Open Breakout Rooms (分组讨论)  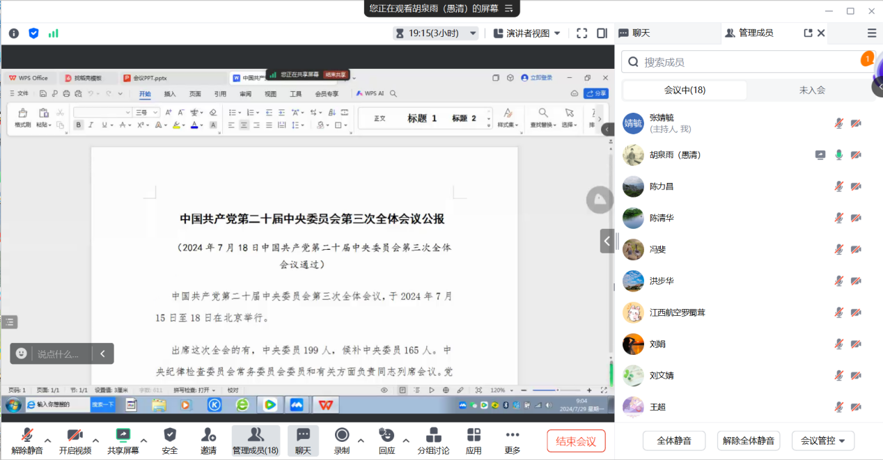coord(433,435)
